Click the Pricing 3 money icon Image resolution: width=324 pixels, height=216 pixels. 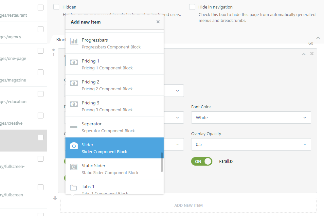click(x=74, y=104)
